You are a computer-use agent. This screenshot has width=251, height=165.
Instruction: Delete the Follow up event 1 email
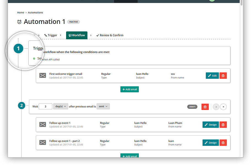(223, 125)
